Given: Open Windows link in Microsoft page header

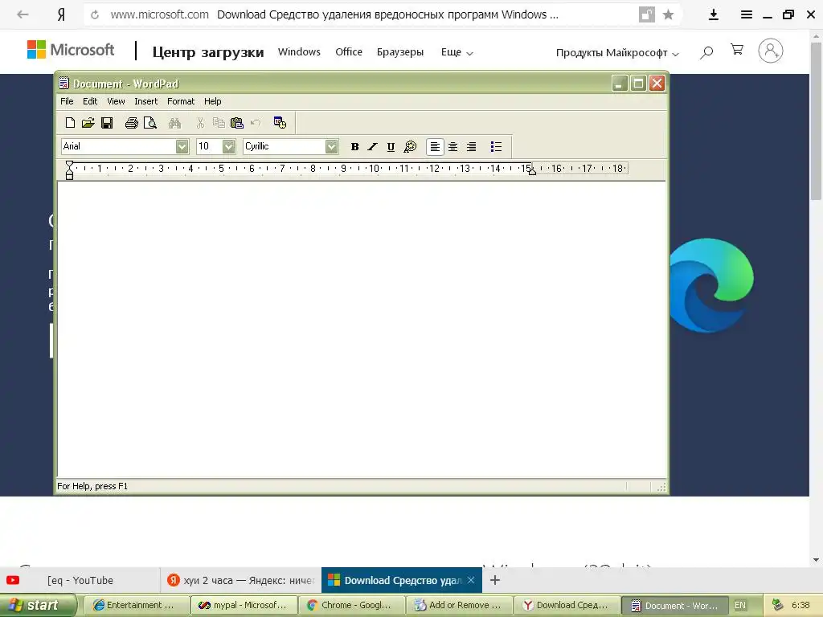Looking at the screenshot, I should point(299,52).
